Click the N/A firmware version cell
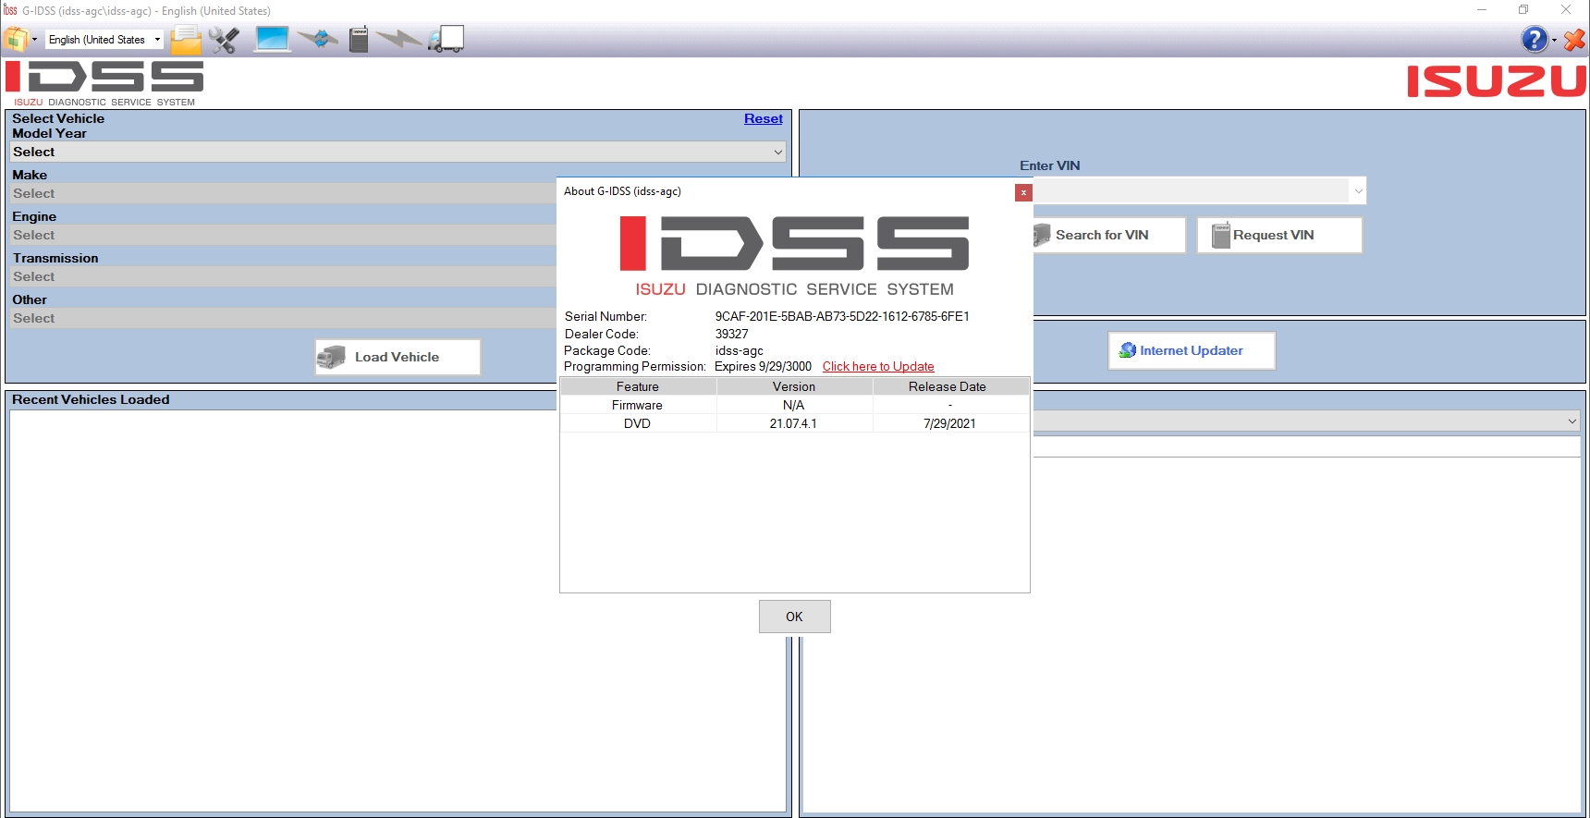Image resolution: width=1590 pixels, height=818 pixels. tap(794, 405)
